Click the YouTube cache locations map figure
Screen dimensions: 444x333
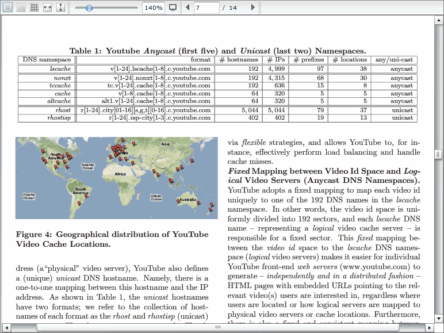tap(117, 178)
